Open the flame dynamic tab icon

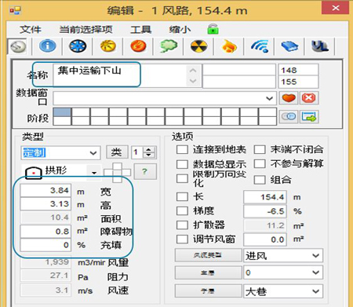pyautogui.click(x=229, y=46)
